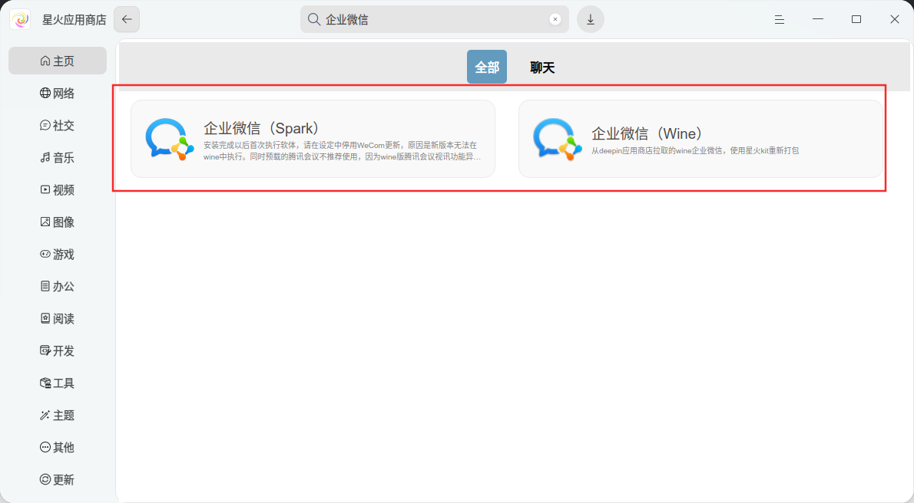Open the 社交 category

click(x=57, y=125)
